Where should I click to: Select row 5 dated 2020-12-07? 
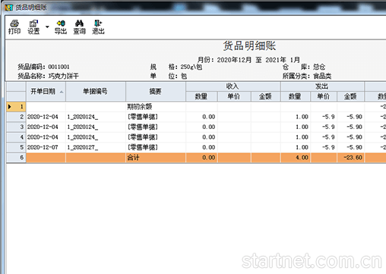[196, 147]
